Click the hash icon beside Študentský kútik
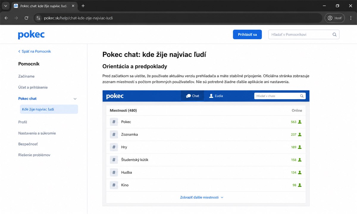357x214 pixels. (114, 160)
